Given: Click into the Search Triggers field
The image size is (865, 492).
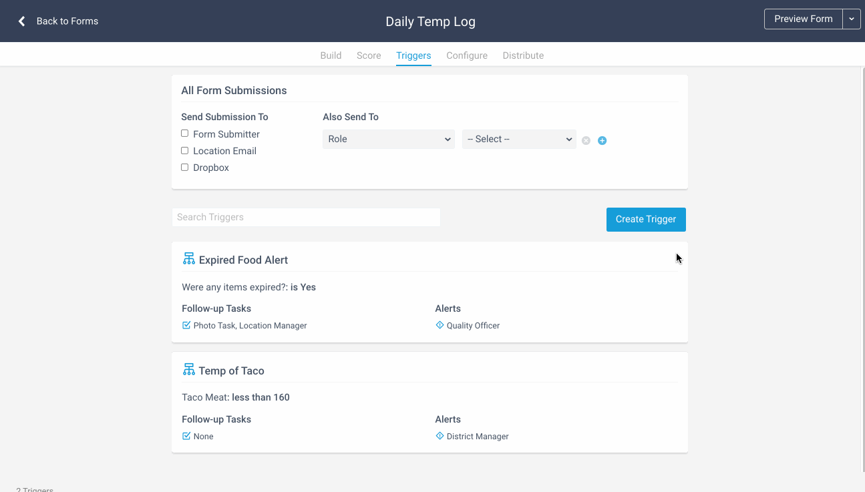Looking at the screenshot, I should (x=306, y=217).
